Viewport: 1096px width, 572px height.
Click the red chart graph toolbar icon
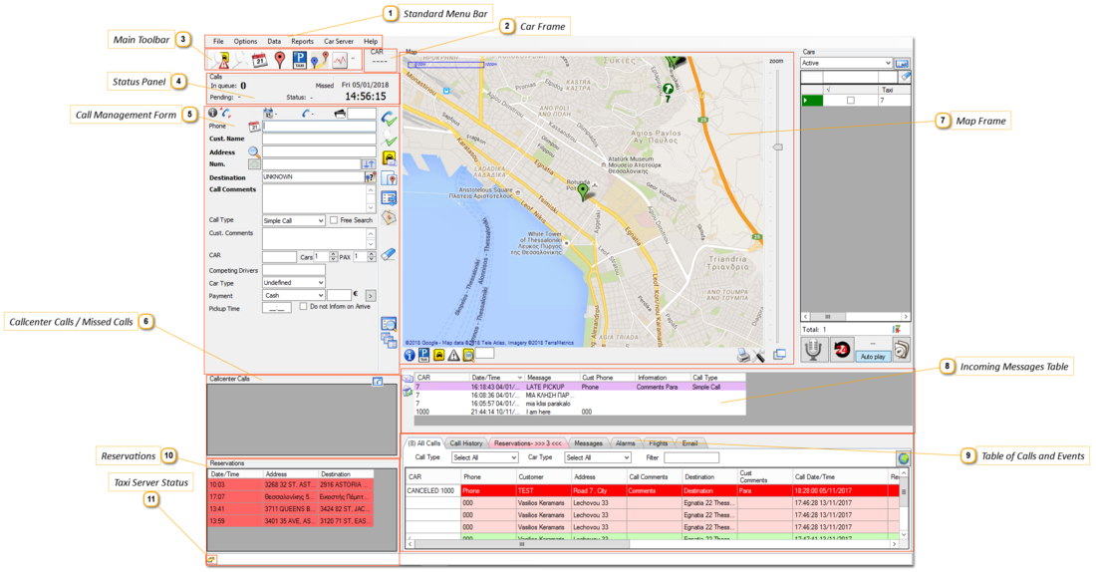340,60
